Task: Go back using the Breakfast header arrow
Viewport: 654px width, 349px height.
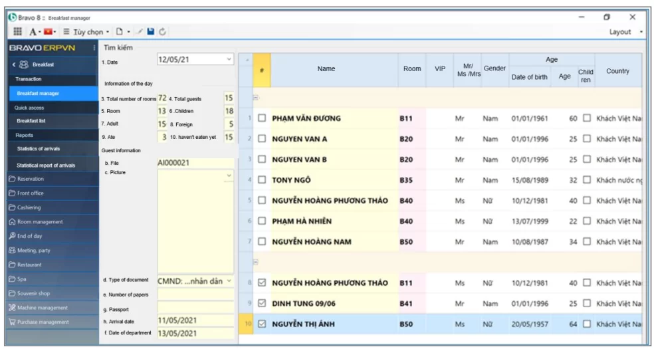Action: click(x=15, y=64)
